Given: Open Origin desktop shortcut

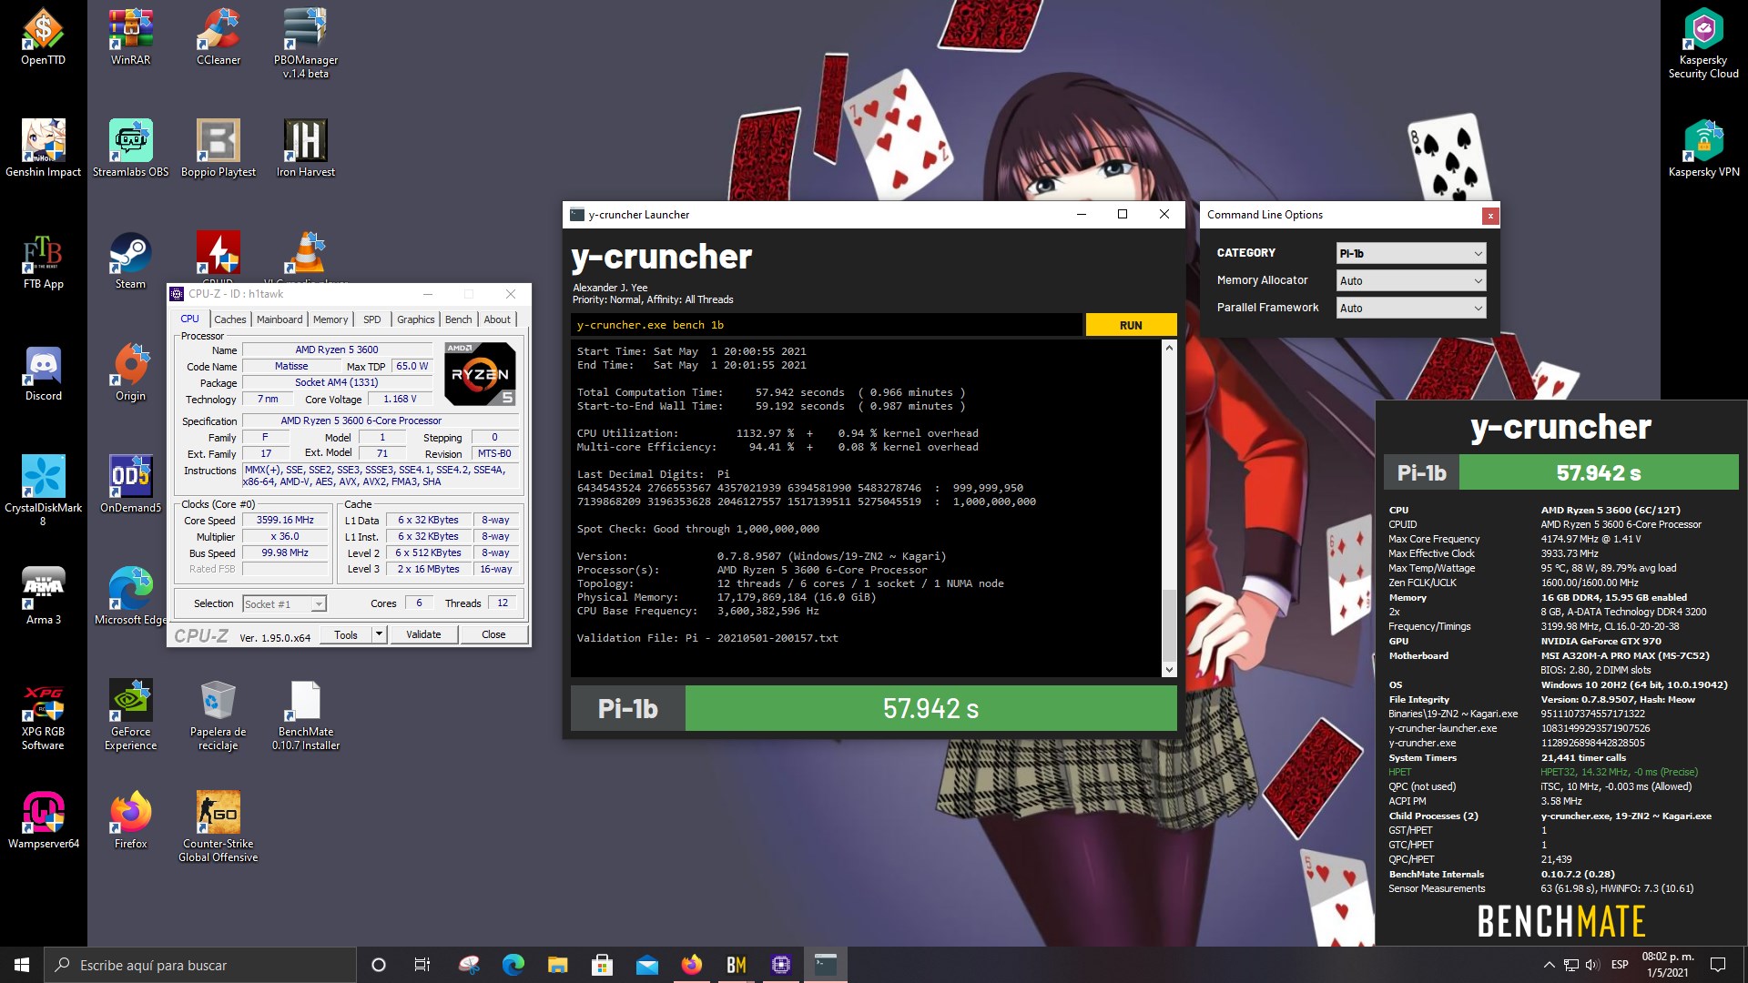Looking at the screenshot, I should [130, 373].
